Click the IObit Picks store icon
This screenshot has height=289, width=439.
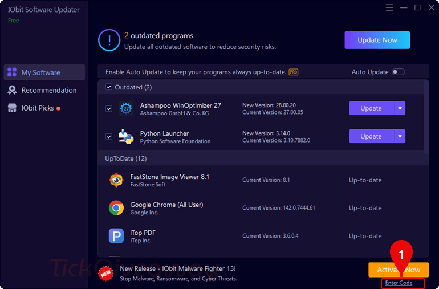tap(12, 108)
